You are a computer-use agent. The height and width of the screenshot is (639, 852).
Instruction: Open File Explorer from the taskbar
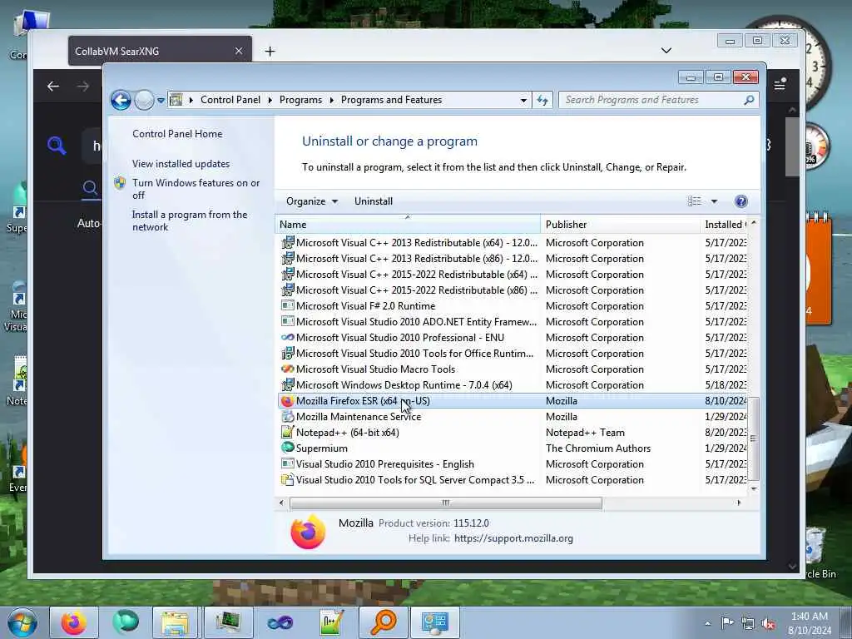tap(176, 622)
